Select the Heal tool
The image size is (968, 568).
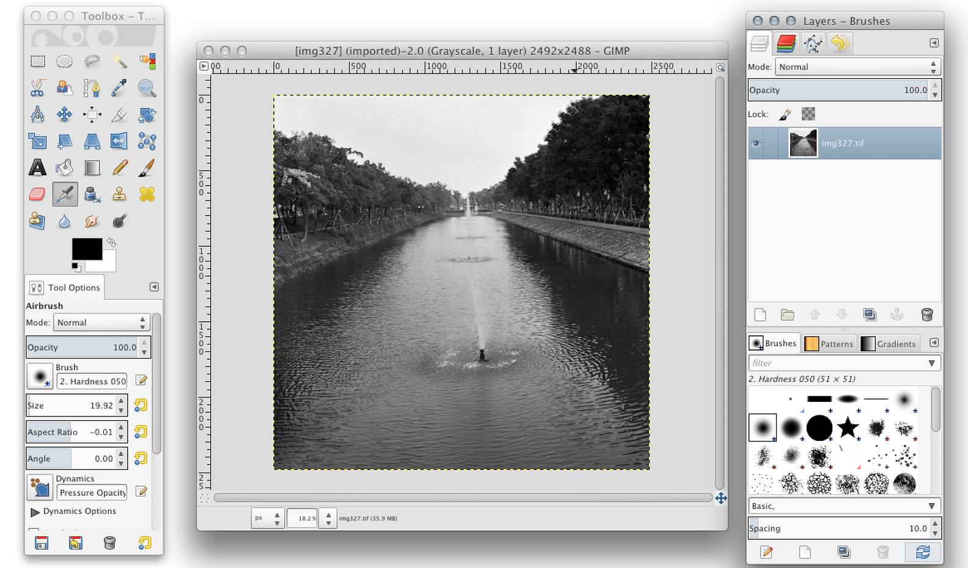tap(147, 194)
